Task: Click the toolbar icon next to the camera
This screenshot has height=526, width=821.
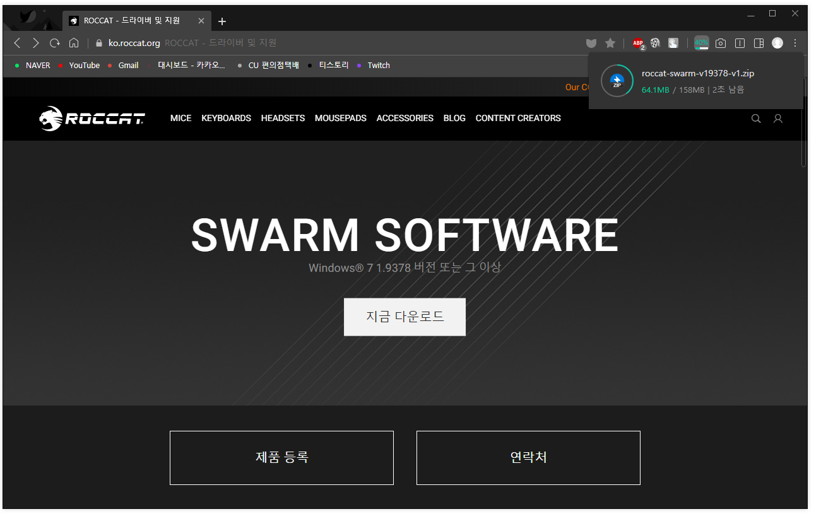Action: 740,43
